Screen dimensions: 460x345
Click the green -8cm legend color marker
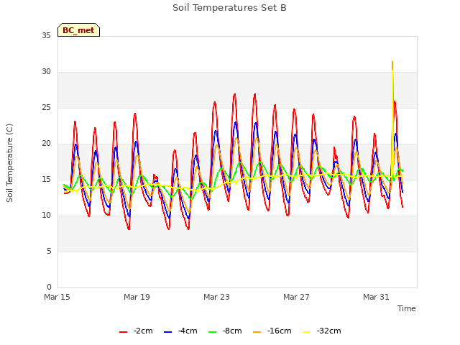pos(213,332)
